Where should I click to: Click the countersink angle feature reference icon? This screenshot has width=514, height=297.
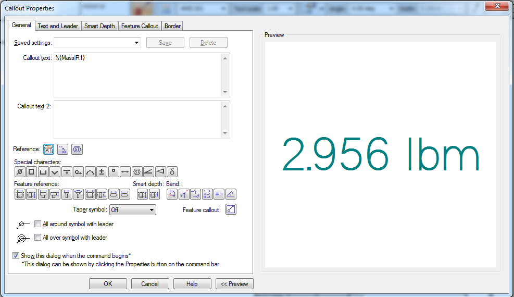[x=78, y=194]
